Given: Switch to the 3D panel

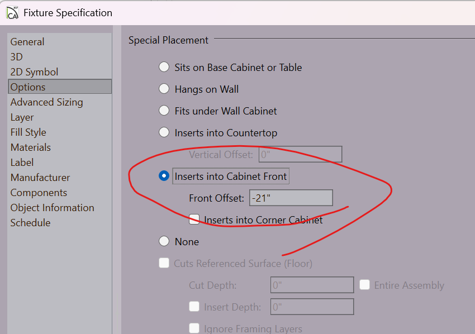Looking at the screenshot, I should pos(17,57).
